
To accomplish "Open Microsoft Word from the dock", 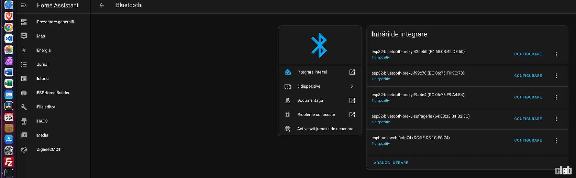I will pos(9,72).
